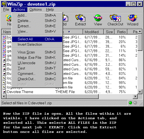Viewport: 144px width, 139px height.
Task: Open the Help menu
Action: [50, 10]
